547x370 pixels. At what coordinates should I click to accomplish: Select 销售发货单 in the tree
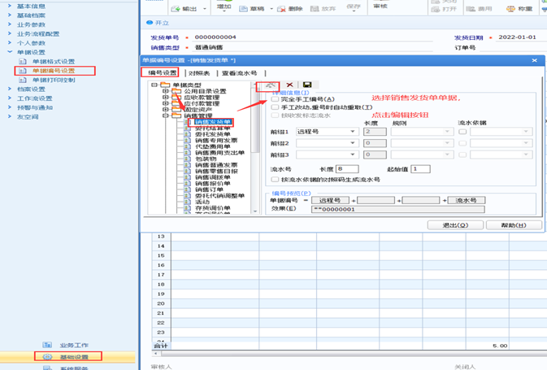[x=213, y=122]
